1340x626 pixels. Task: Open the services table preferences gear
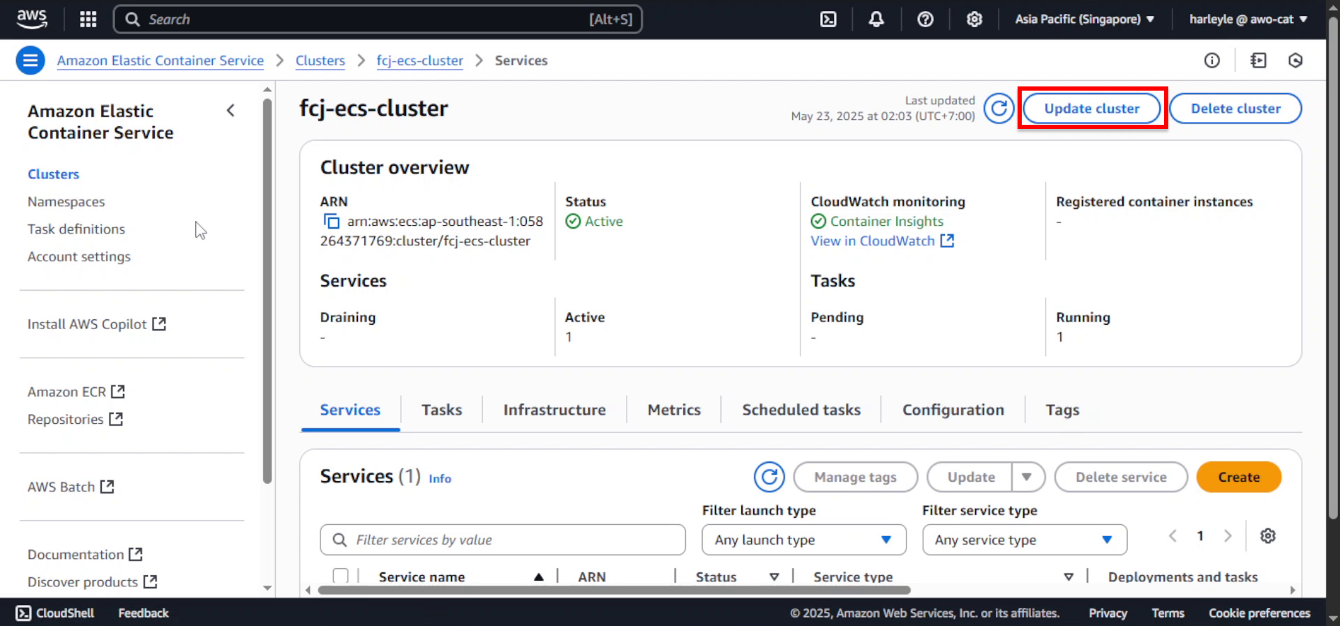pyautogui.click(x=1268, y=536)
